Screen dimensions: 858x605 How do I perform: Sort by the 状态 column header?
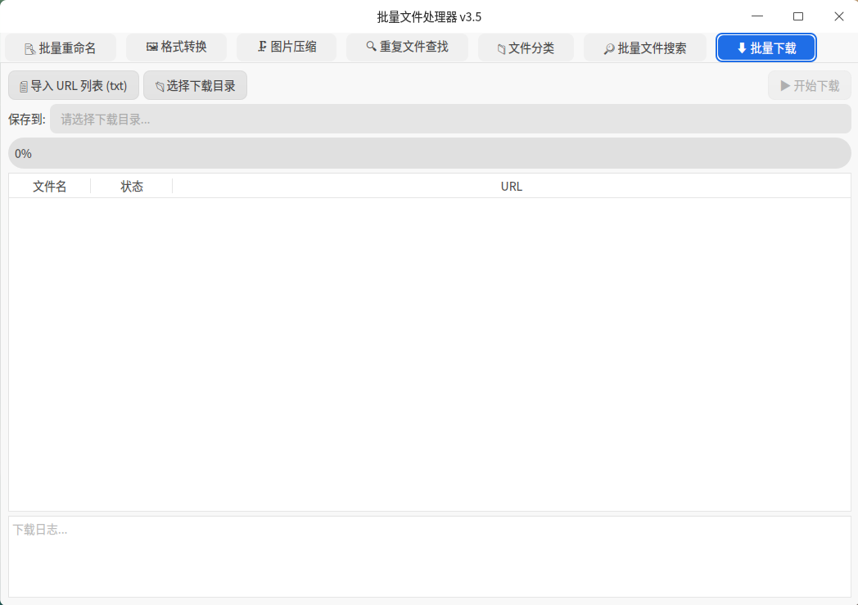[x=131, y=186]
